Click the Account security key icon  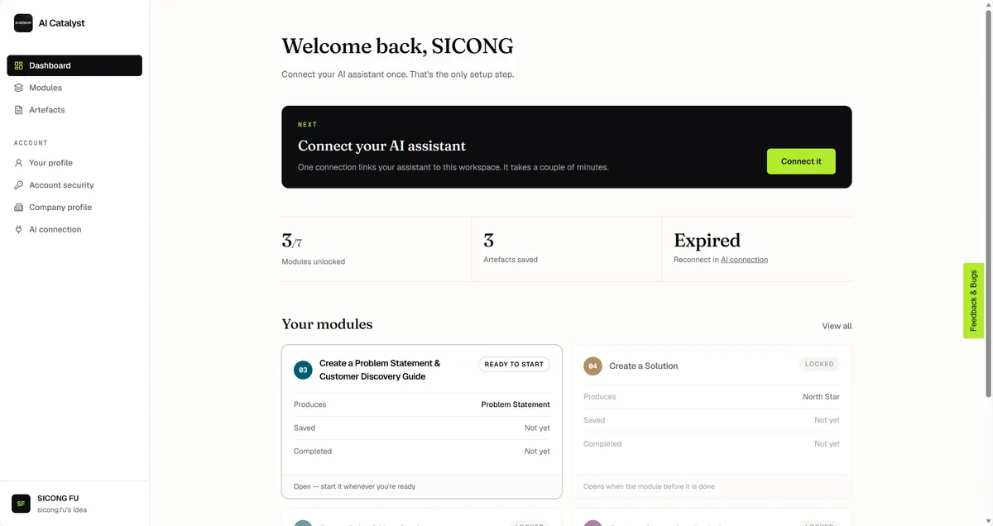19,185
